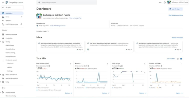
Task: Click the Google Play Console logo
Action: (14, 2)
